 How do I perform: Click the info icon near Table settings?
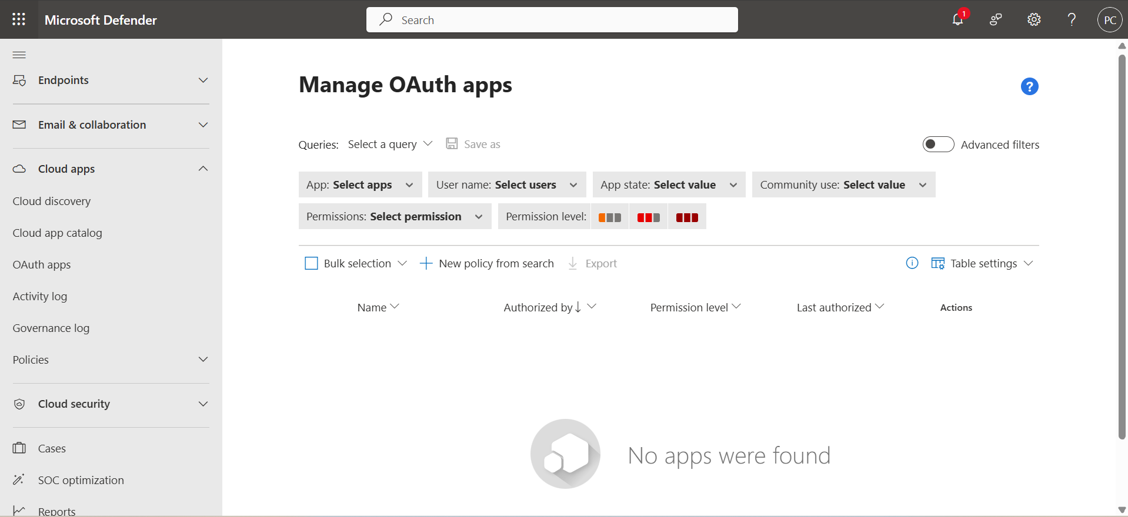pyautogui.click(x=912, y=263)
